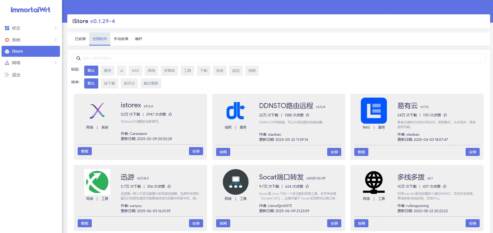Image resolution: width=493 pixels, height=233 pixels.
Task: Filter by the 多媒体 tag
Action: pos(169,71)
